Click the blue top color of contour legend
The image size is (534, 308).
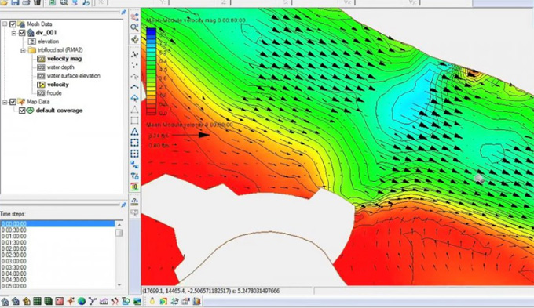pos(152,32)
